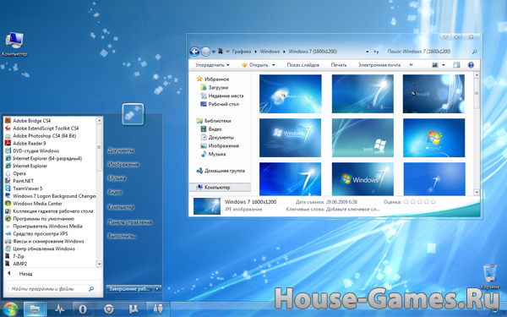Click the Завершение работы button

129,288
